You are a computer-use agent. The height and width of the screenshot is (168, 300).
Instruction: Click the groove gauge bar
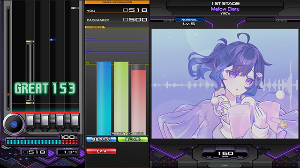(x=42, y=142)
